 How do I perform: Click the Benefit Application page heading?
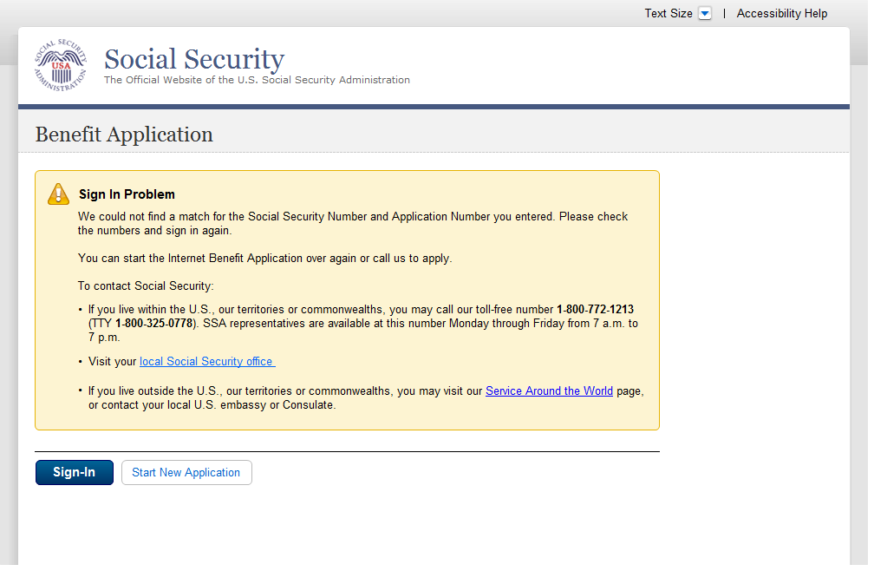pos(124,135)
